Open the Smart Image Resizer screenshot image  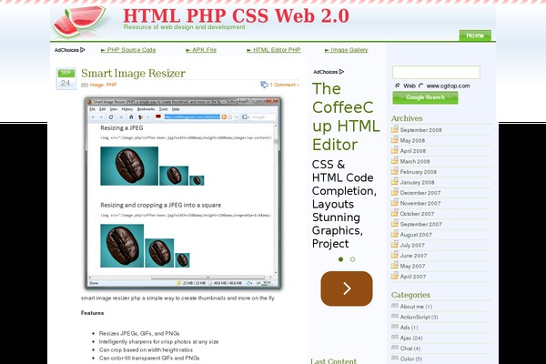[183, 193]
